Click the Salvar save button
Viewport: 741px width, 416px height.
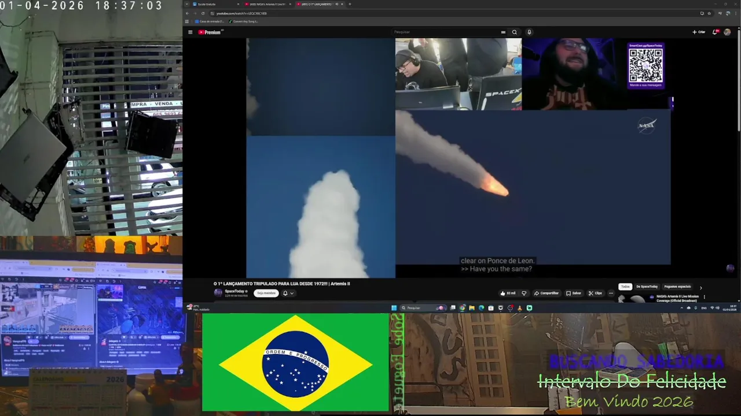coord(574,294)
